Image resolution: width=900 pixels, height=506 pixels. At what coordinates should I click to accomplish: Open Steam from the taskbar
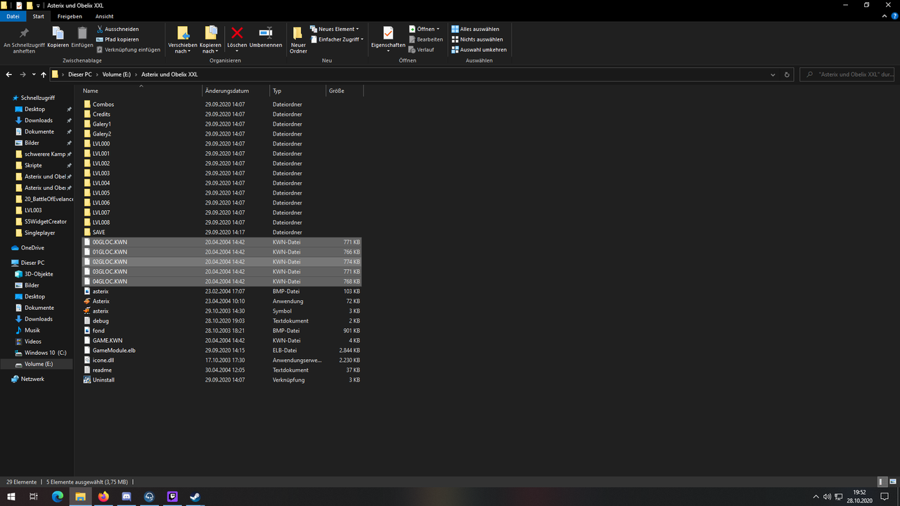point(195,497)
